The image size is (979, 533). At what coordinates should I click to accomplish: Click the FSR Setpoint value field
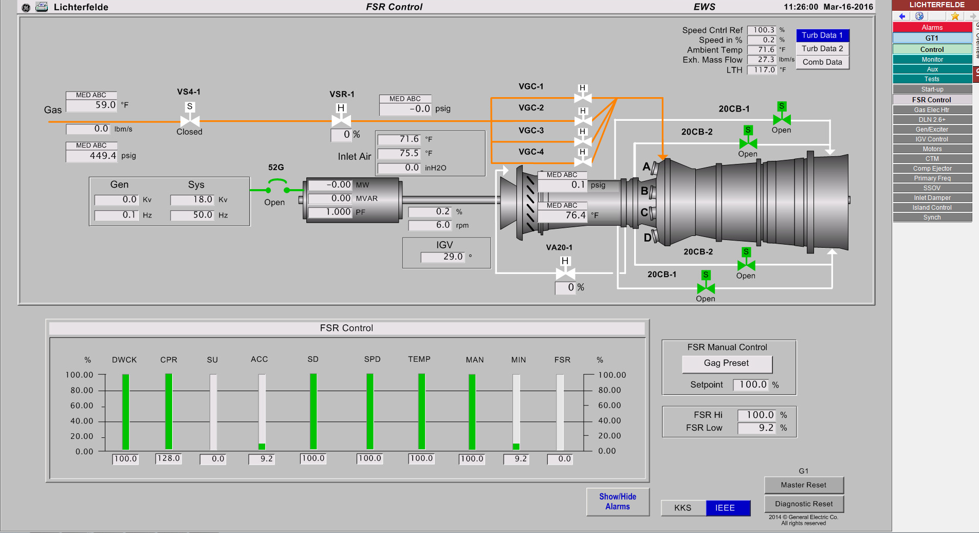751,384
